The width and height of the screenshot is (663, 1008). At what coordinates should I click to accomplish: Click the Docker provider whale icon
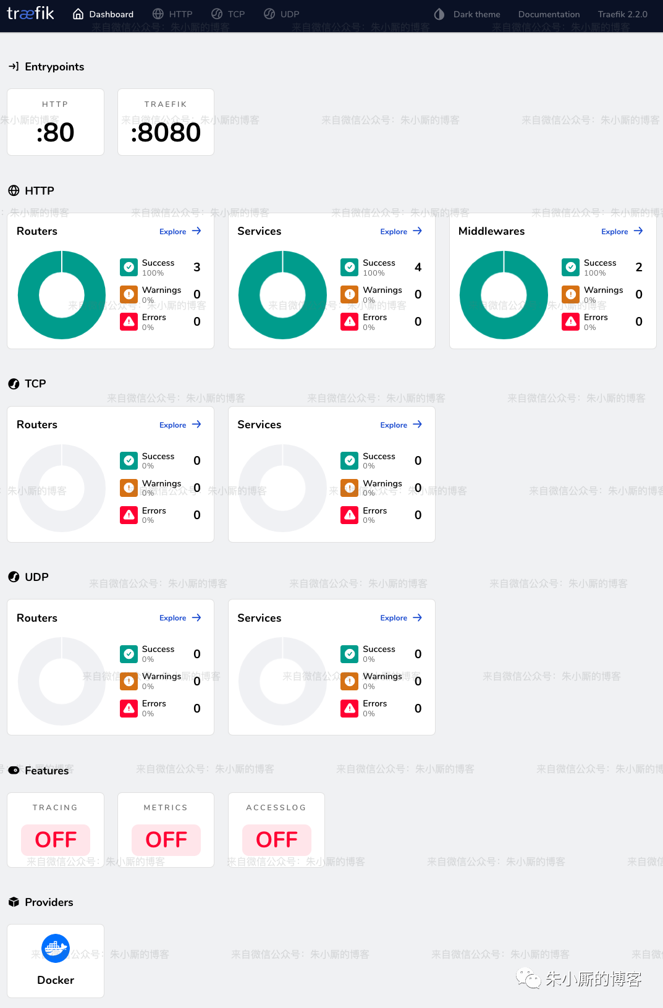[56, 948]
